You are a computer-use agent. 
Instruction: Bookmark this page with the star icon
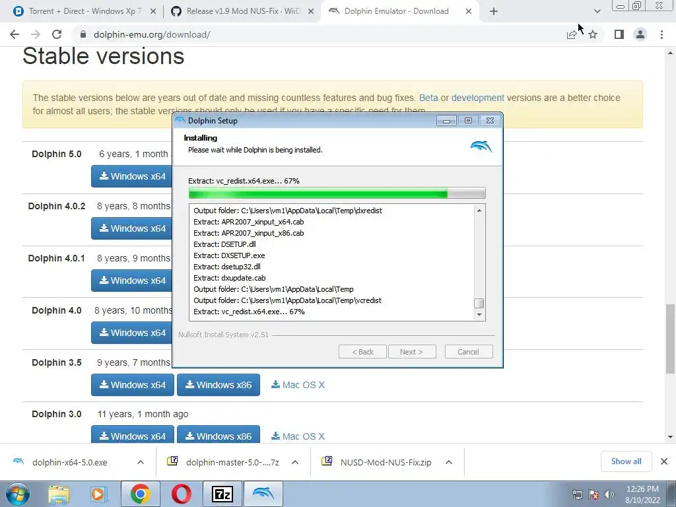[593, 34]
